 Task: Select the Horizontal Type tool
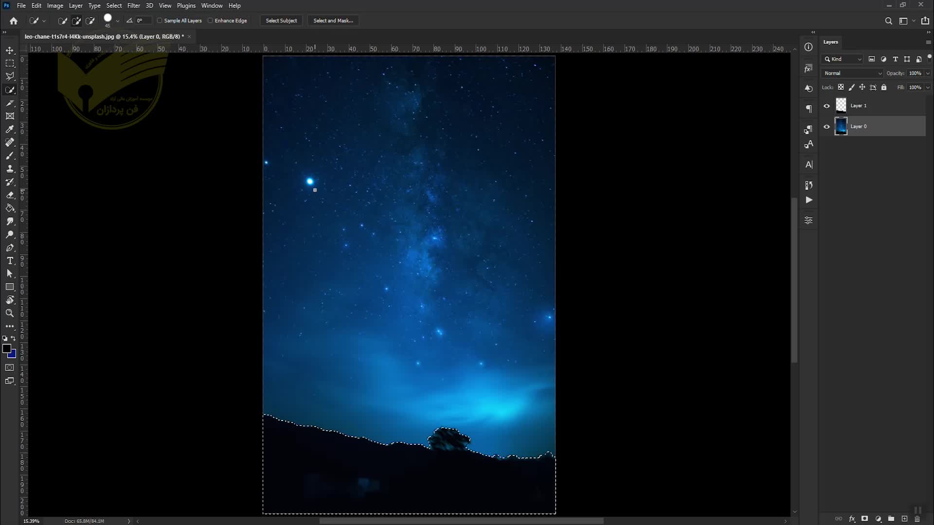10,261
